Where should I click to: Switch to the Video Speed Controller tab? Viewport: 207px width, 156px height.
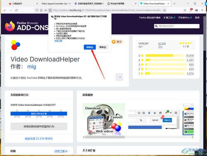pos(55,4)
